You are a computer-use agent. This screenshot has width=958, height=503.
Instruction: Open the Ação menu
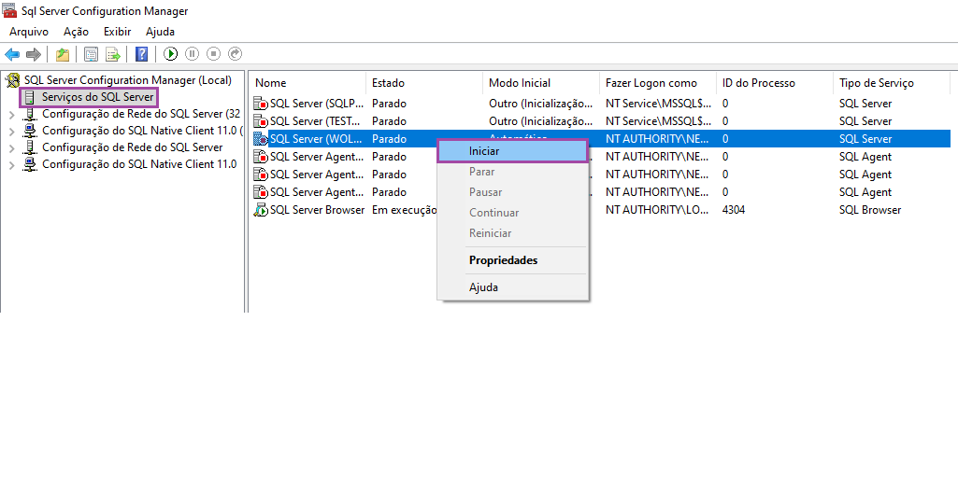click(x=76, y=32)
